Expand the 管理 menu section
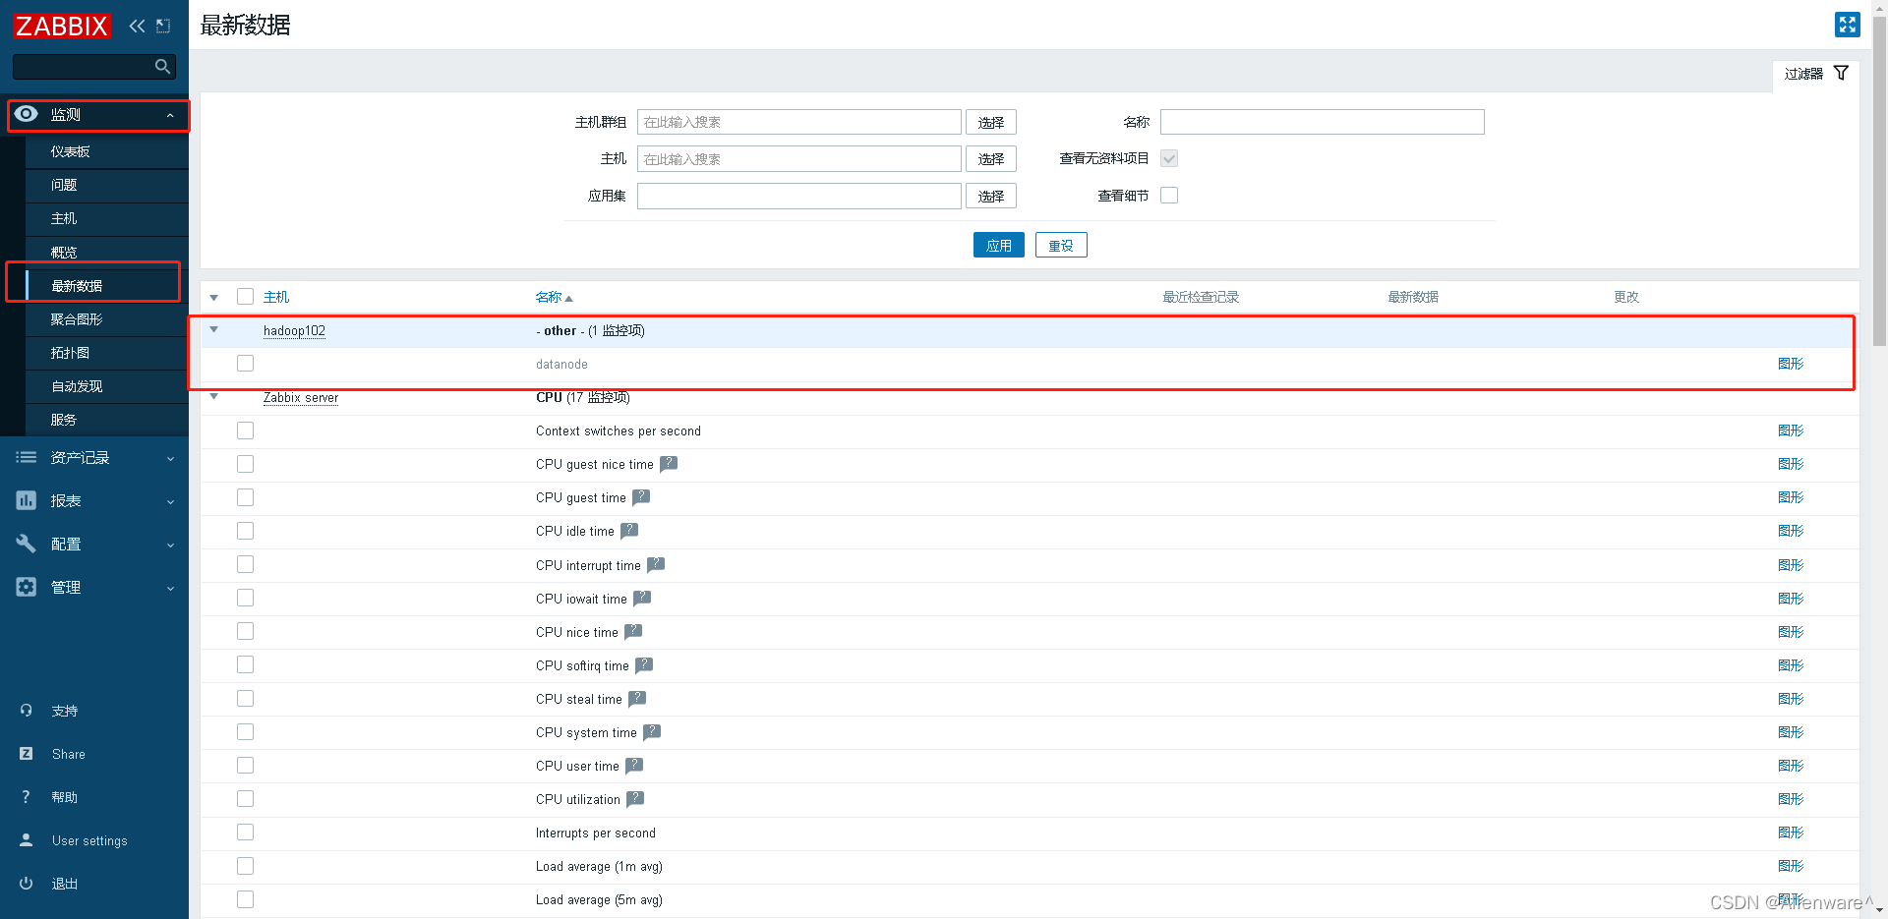The height and width of the screenshot is (919, 1888). (170, 588)
